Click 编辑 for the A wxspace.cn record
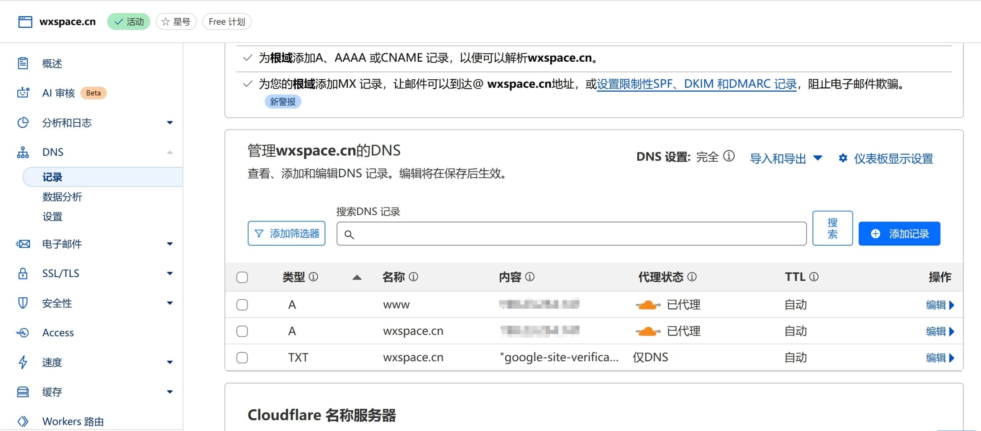Screen dimensions: 981x431 (940, 331)
